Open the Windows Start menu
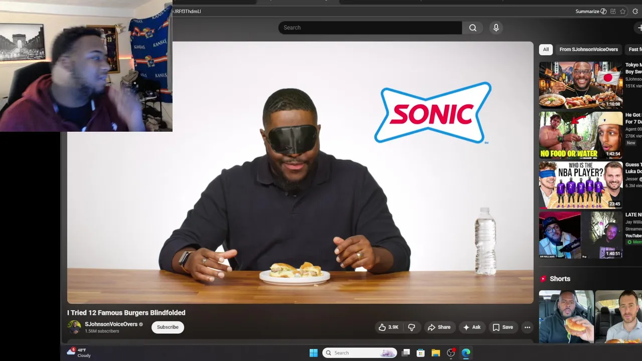642x361 pixels. (313, 353)
